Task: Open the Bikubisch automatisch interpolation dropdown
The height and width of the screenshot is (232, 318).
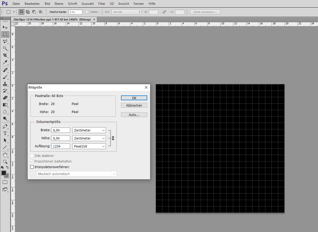Action: click(x=76, y=174)
